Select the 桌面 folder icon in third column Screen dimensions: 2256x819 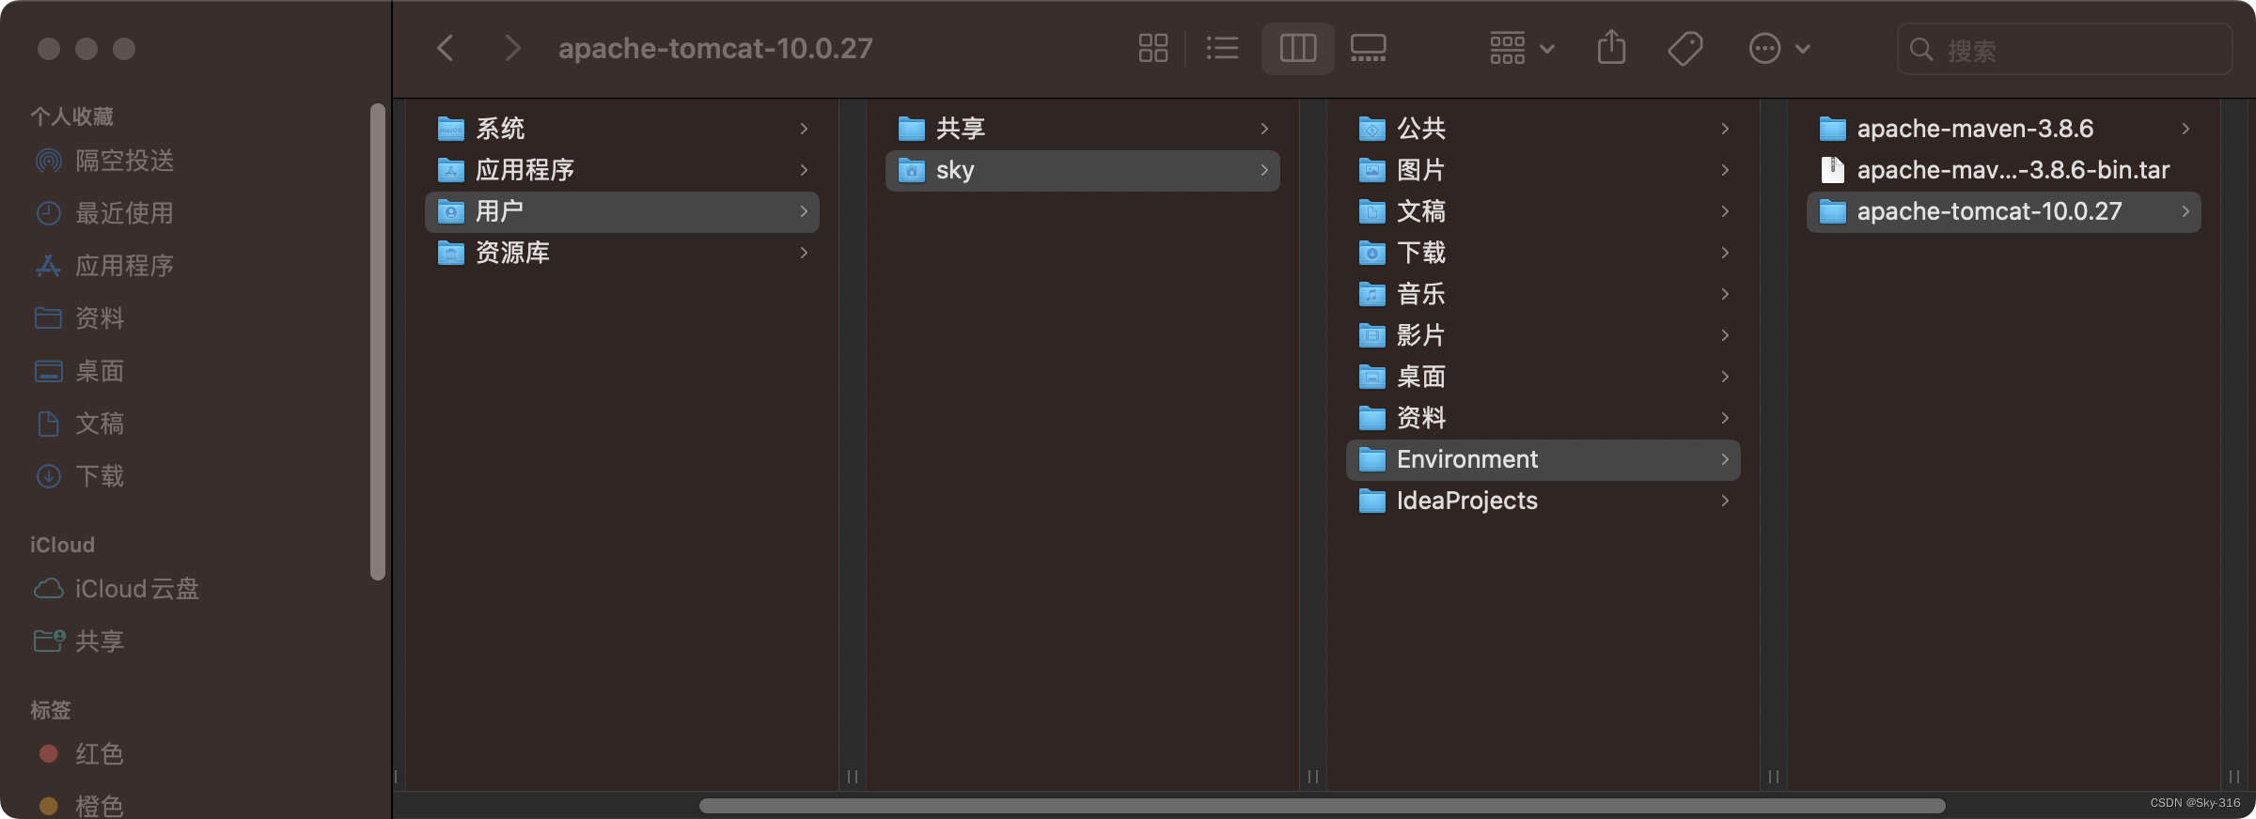[1372, 377]
